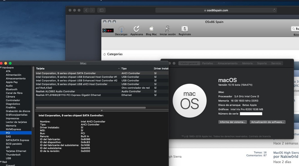
Task: Click the Regístrate icon
Action: 184,29
